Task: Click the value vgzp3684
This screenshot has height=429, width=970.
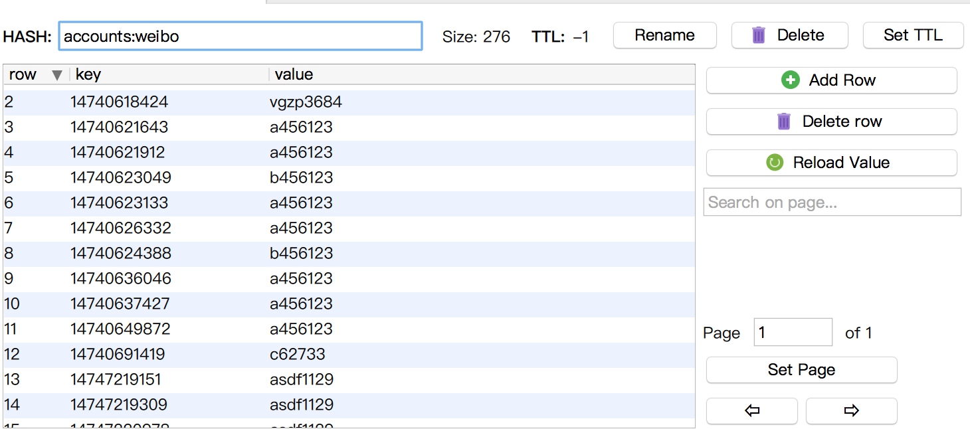Action: (x=306, y=102)
